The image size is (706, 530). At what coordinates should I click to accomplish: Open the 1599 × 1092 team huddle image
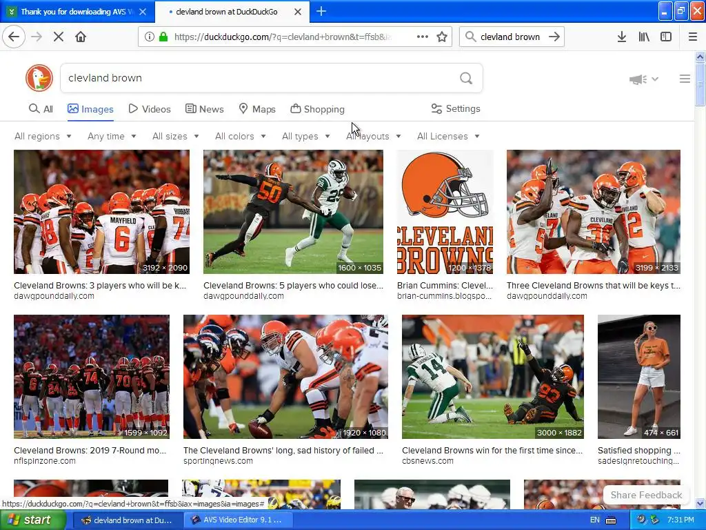click(92, 377)
